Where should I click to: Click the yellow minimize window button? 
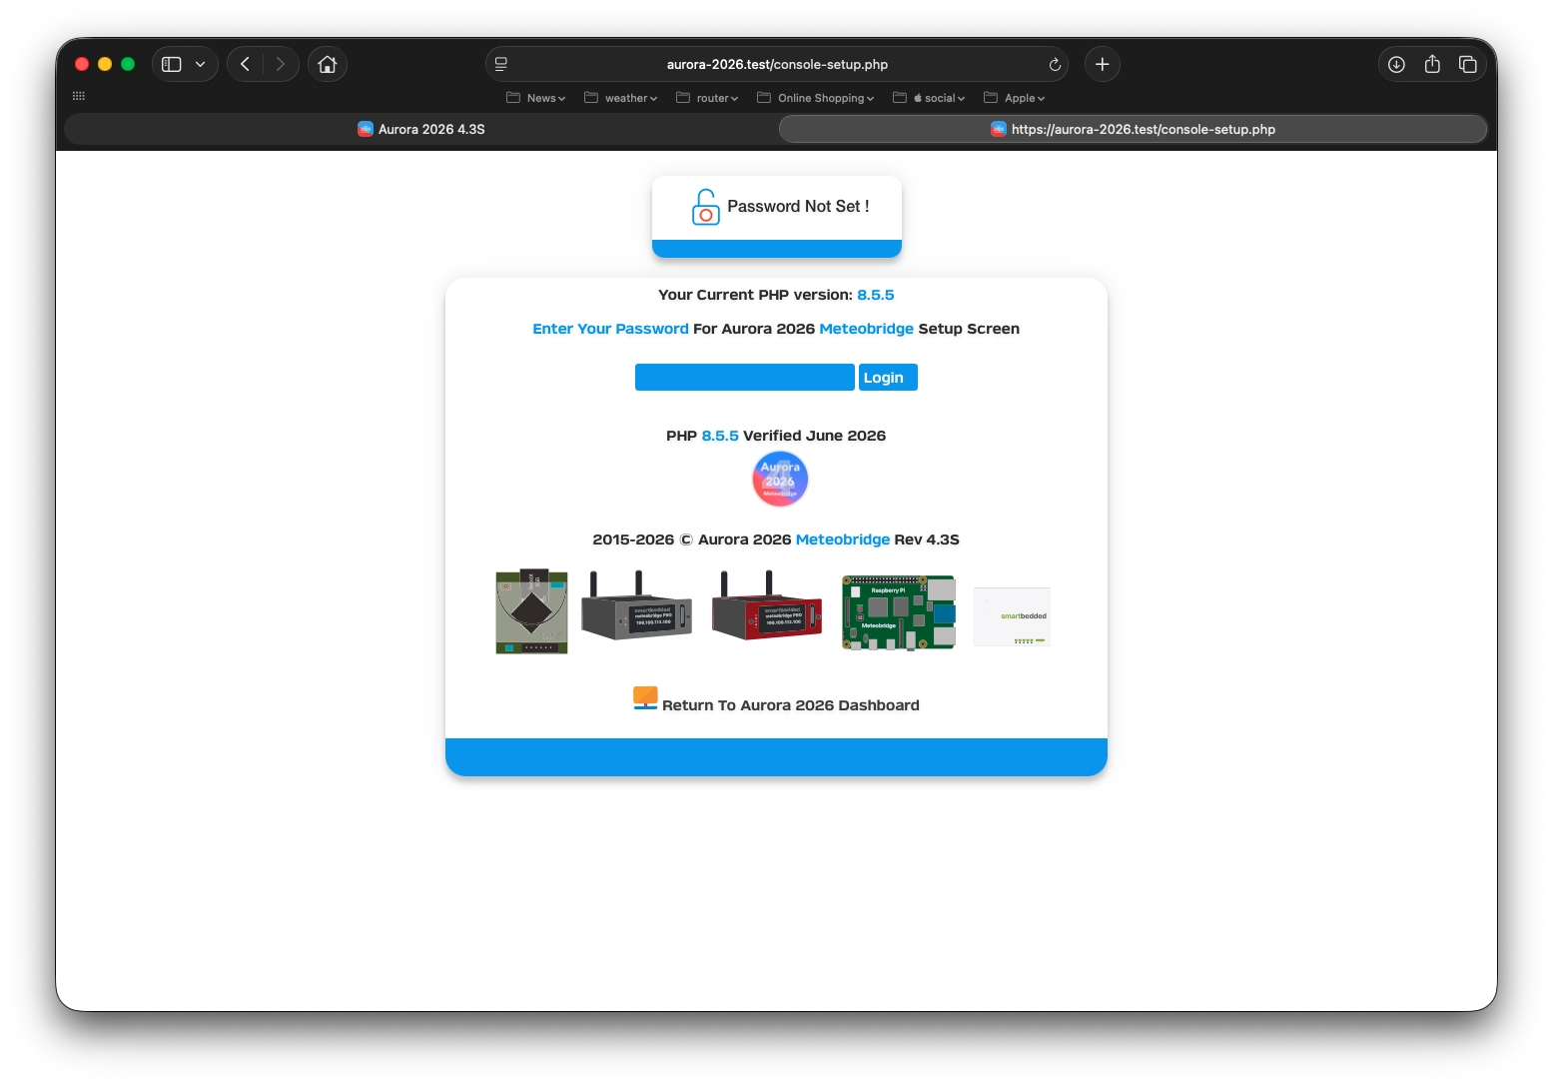click(105, 64)
